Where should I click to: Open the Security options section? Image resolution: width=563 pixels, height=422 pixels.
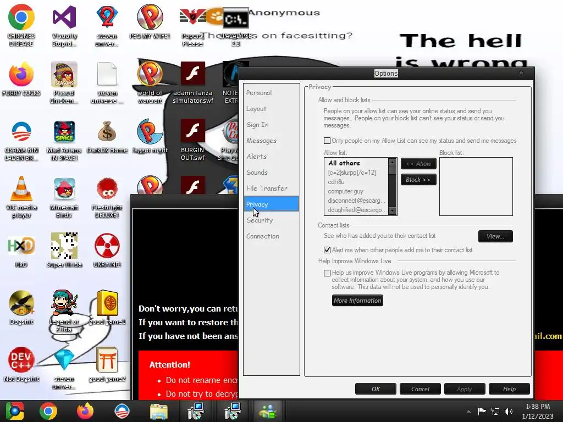coord(271,220)
